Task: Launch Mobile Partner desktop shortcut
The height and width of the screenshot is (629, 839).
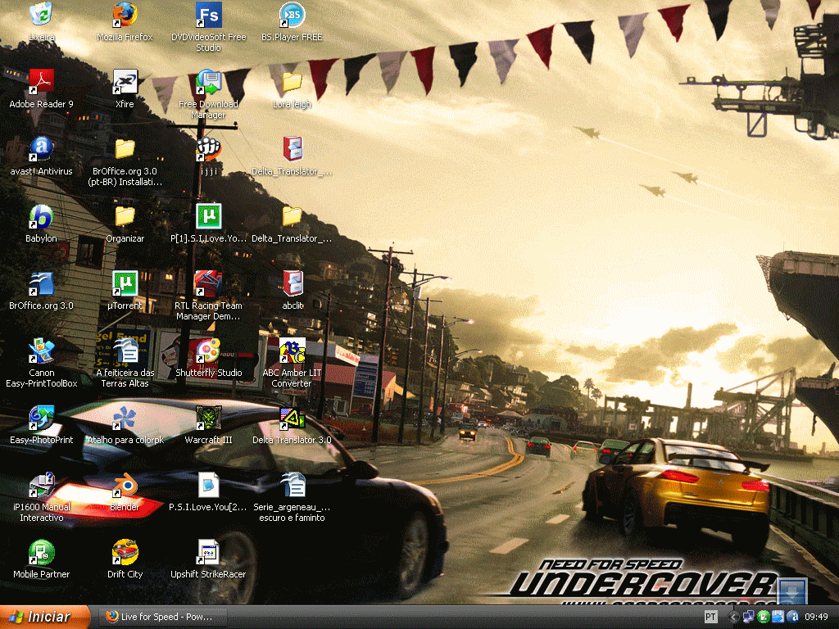Action: [x=41, y=552]
